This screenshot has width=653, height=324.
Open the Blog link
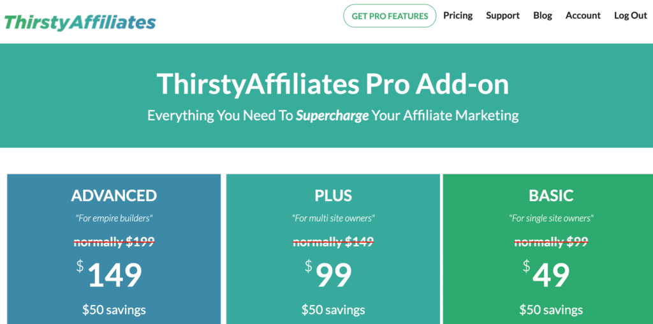tap(543, 15)
